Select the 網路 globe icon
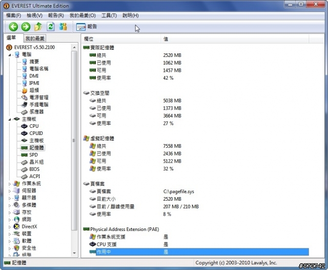Image resolution: width=328 pixels, height=270 pixels. 16,220
